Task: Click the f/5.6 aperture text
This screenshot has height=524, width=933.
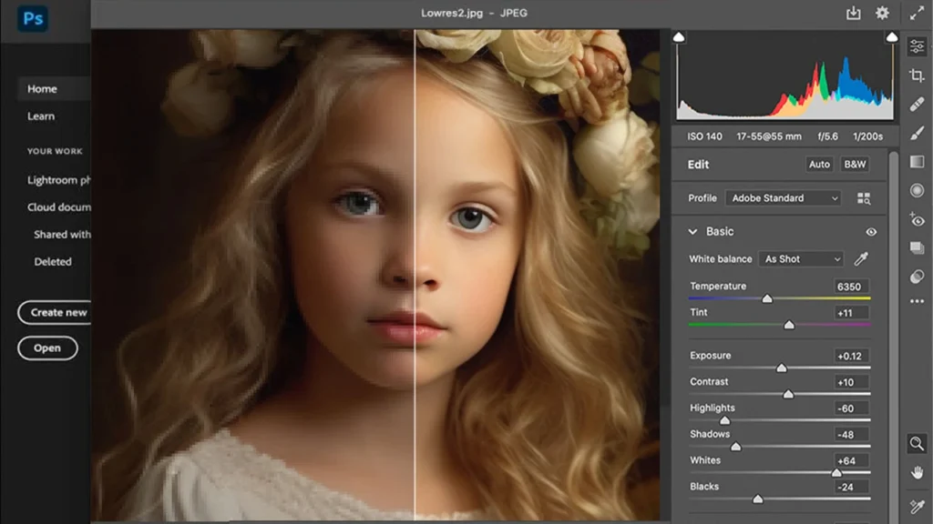Action: click(x=827, y=136)
